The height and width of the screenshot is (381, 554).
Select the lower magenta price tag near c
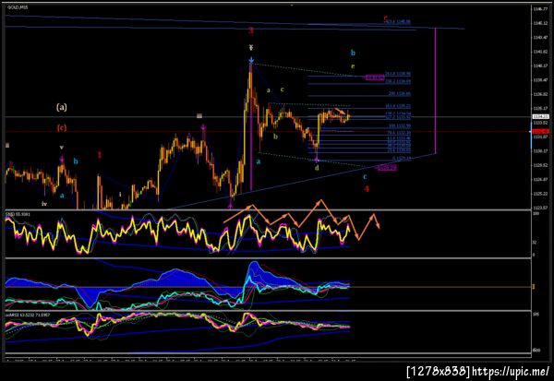click(387, 168)
